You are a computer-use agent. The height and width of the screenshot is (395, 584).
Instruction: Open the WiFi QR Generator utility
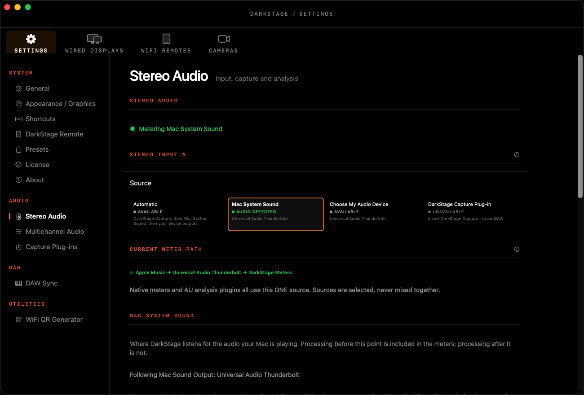click(54, 320)
